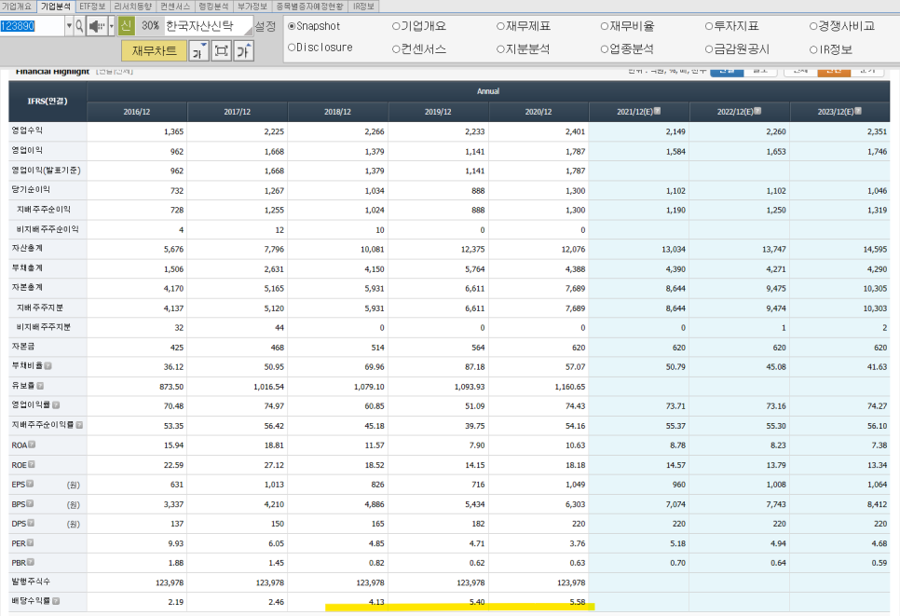Open the 랭킹분석 tab
Image resolution: width=900 pixels, height=616 pixels.
[x=213, y=7]
